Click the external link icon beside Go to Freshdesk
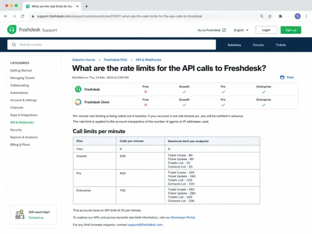Screen dimensions: 312x234 (224, 30)
